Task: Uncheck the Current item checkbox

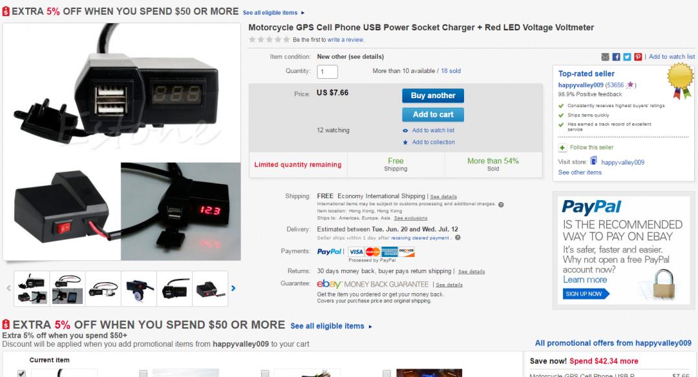Action: [x=21, y=373]
